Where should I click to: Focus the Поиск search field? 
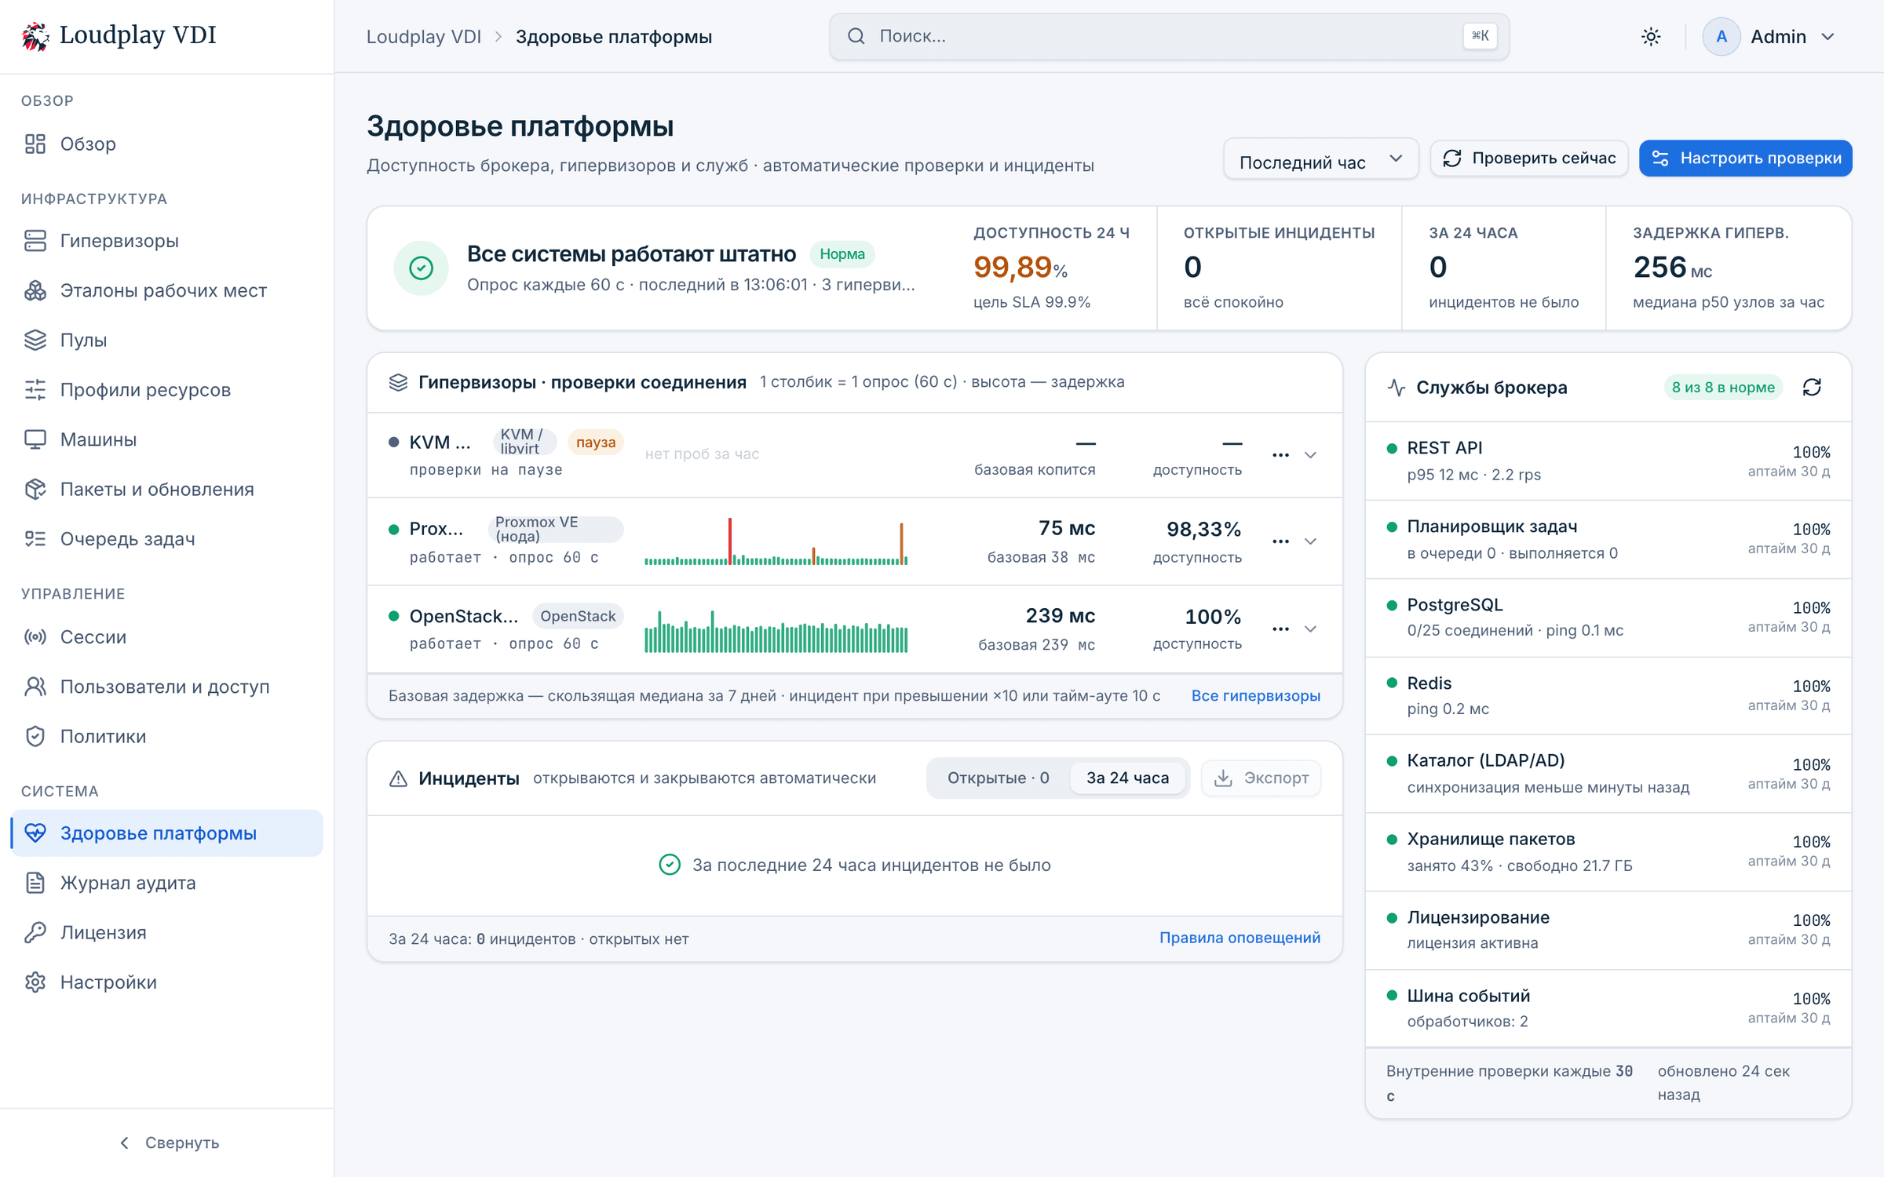tap(1169, 36)
